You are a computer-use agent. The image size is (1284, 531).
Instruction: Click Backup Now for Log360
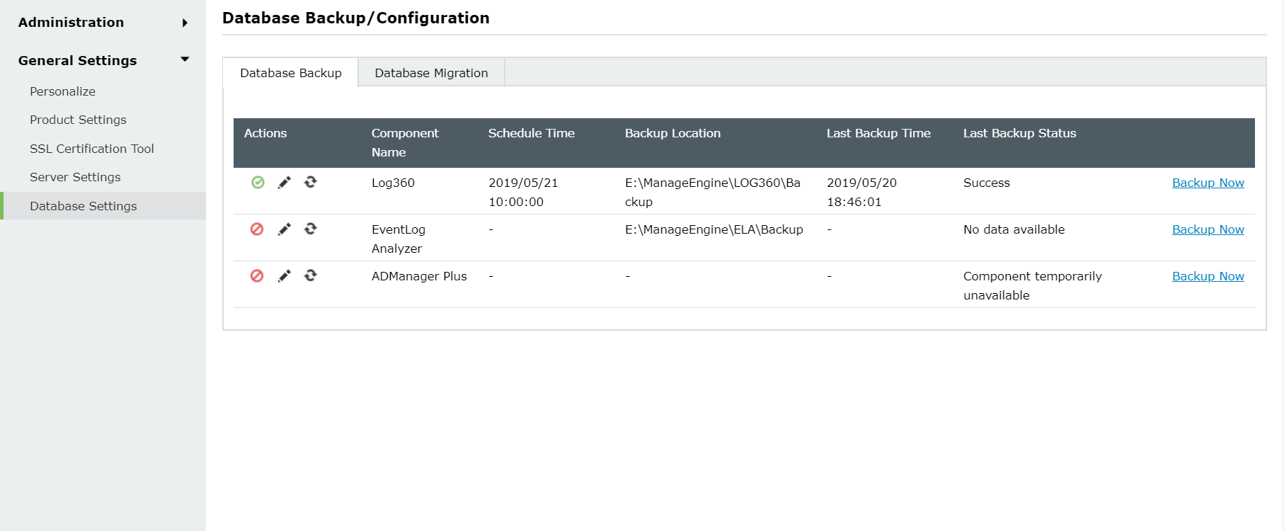click(1208, 183)
